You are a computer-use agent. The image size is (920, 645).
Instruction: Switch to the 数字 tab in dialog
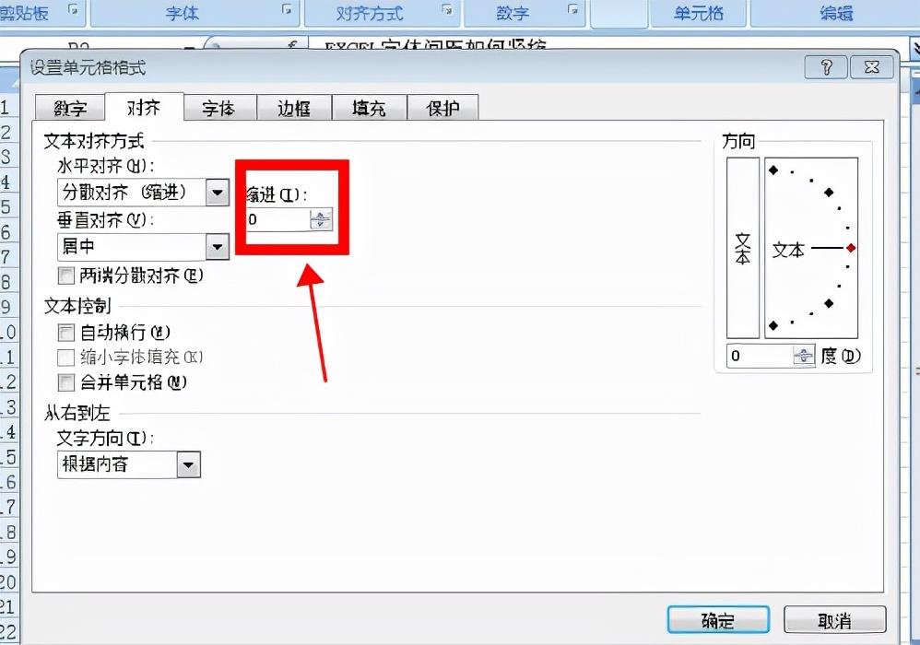[70, 108]
